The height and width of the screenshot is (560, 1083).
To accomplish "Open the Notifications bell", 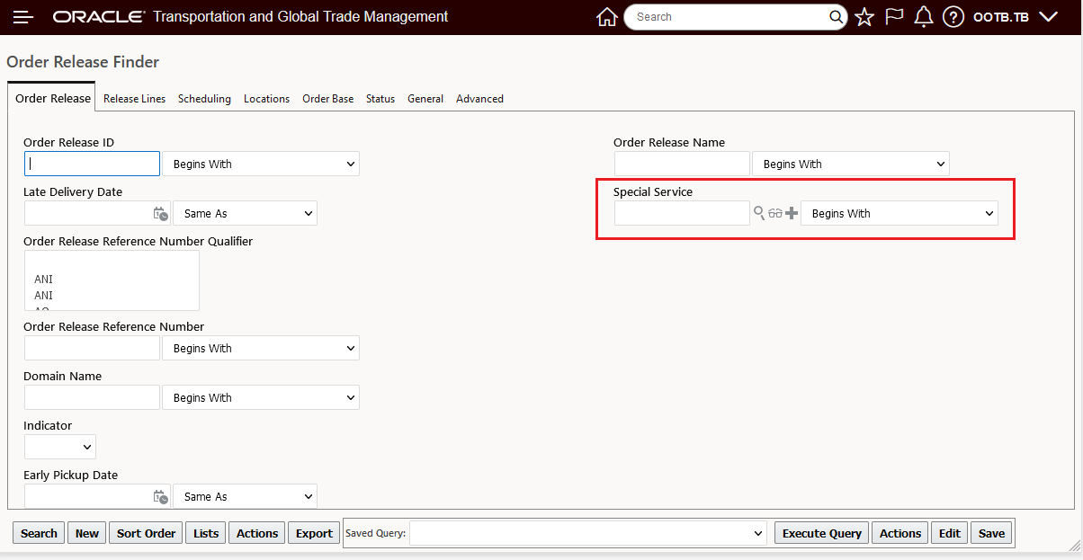I will click(x=924, y=17).
